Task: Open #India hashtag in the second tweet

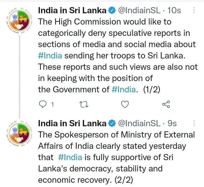Action: pyautogui.click(x=70, y=157)
